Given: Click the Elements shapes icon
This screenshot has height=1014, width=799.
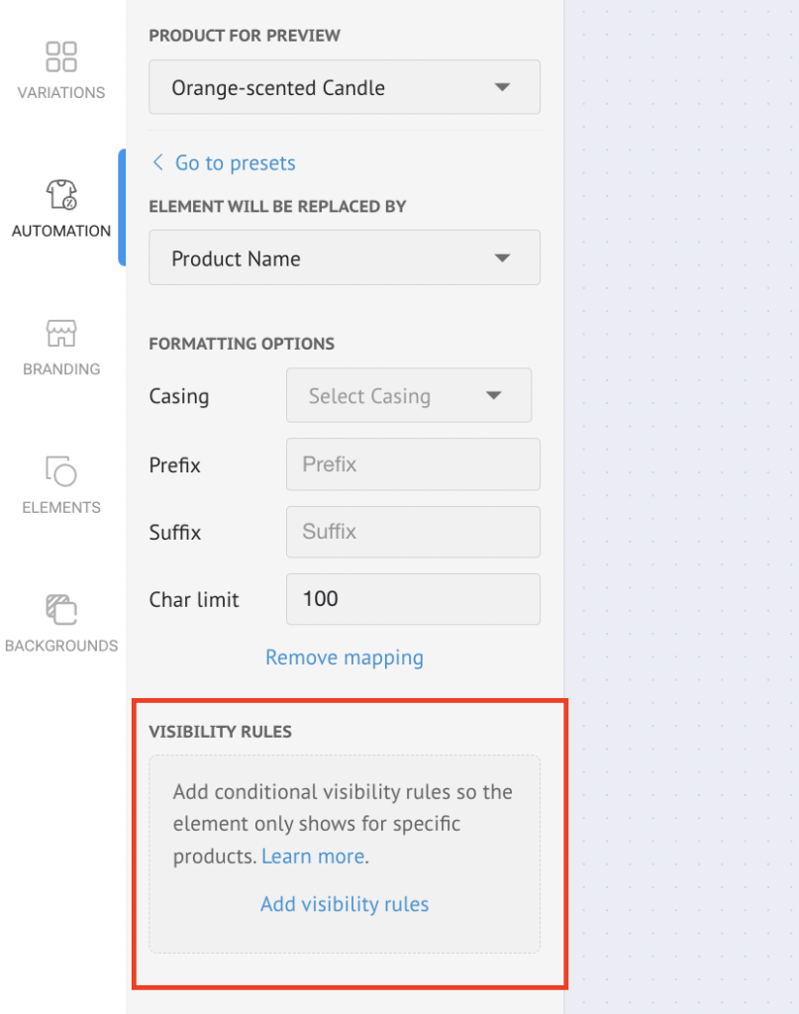Looking at the screenshot, I should [x=61, y=470].
